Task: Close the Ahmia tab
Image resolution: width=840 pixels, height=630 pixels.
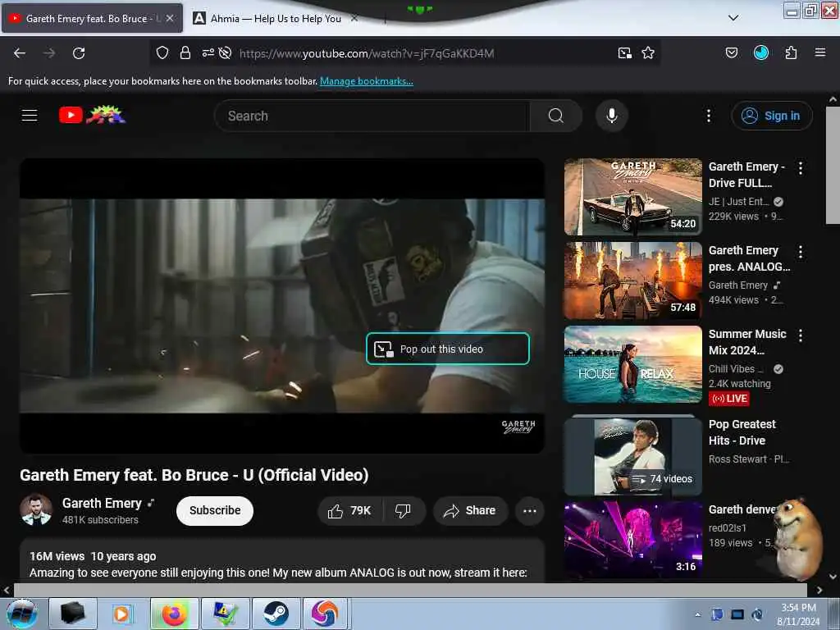Action: tap(354, 18)
